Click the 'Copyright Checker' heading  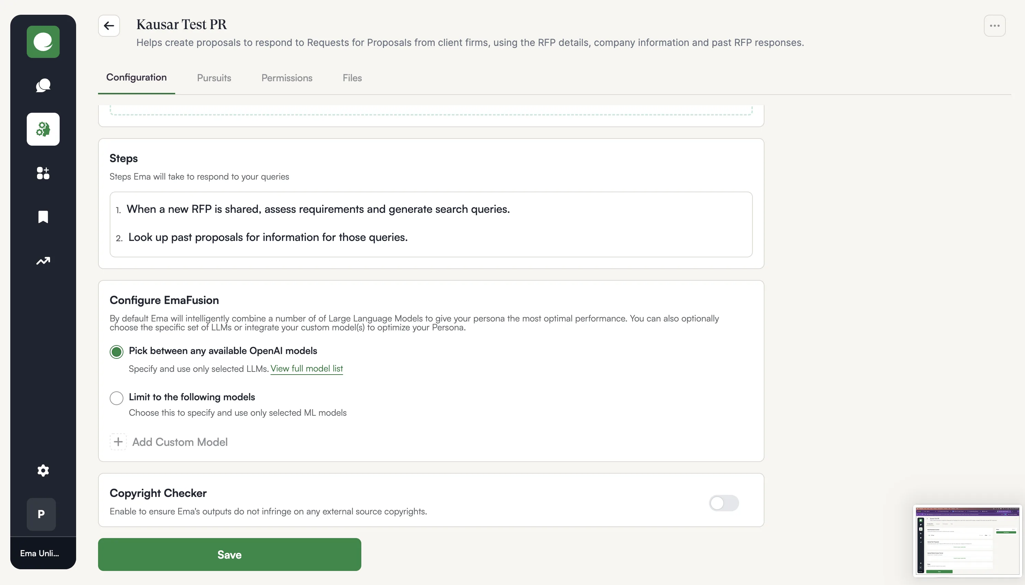tap(158, 493)
